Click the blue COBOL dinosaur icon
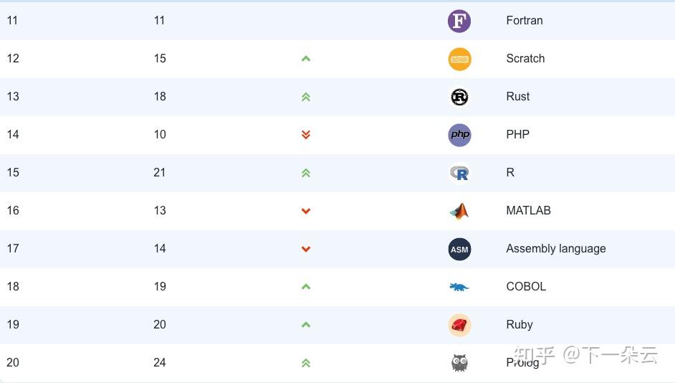The height and width of the screenshot is (383, 675). [459, 287]
